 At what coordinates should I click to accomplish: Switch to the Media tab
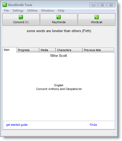[47, 50]
